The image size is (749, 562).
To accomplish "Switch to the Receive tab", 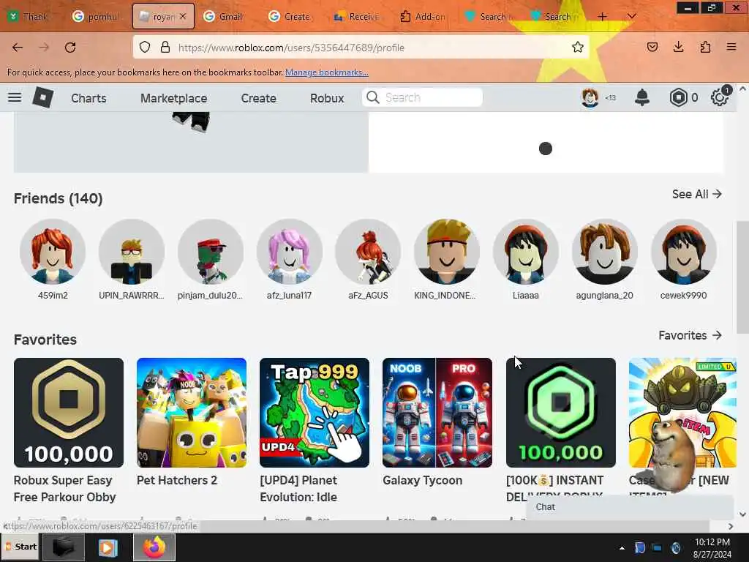I will pos(357,17).
